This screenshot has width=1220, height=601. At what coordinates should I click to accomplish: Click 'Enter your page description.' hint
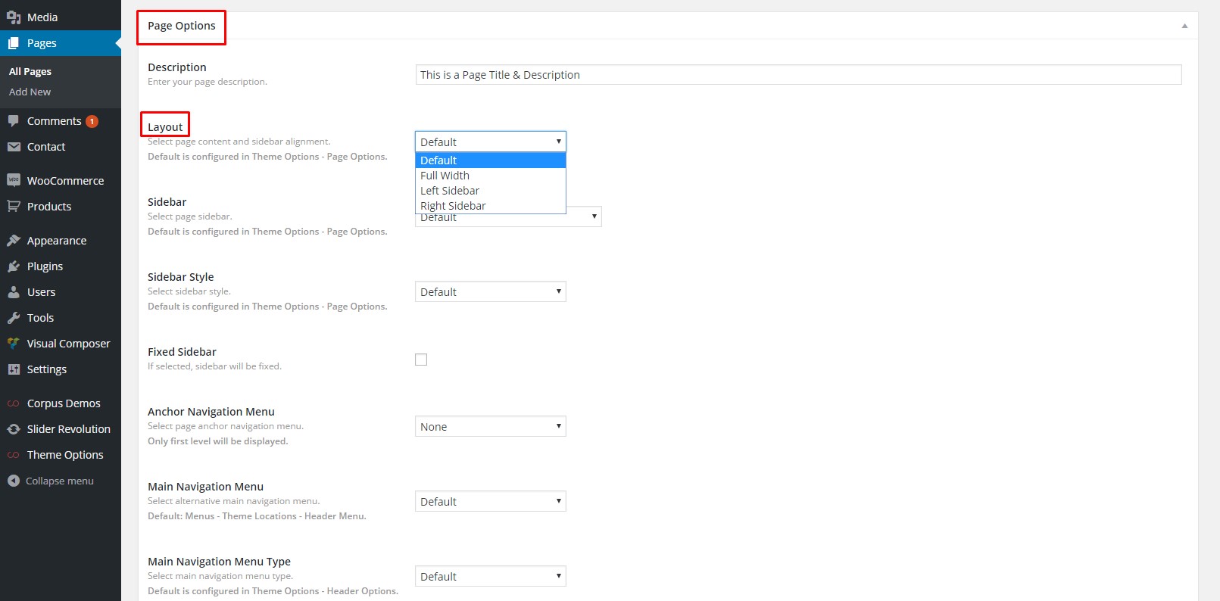(x=207, y=82)
